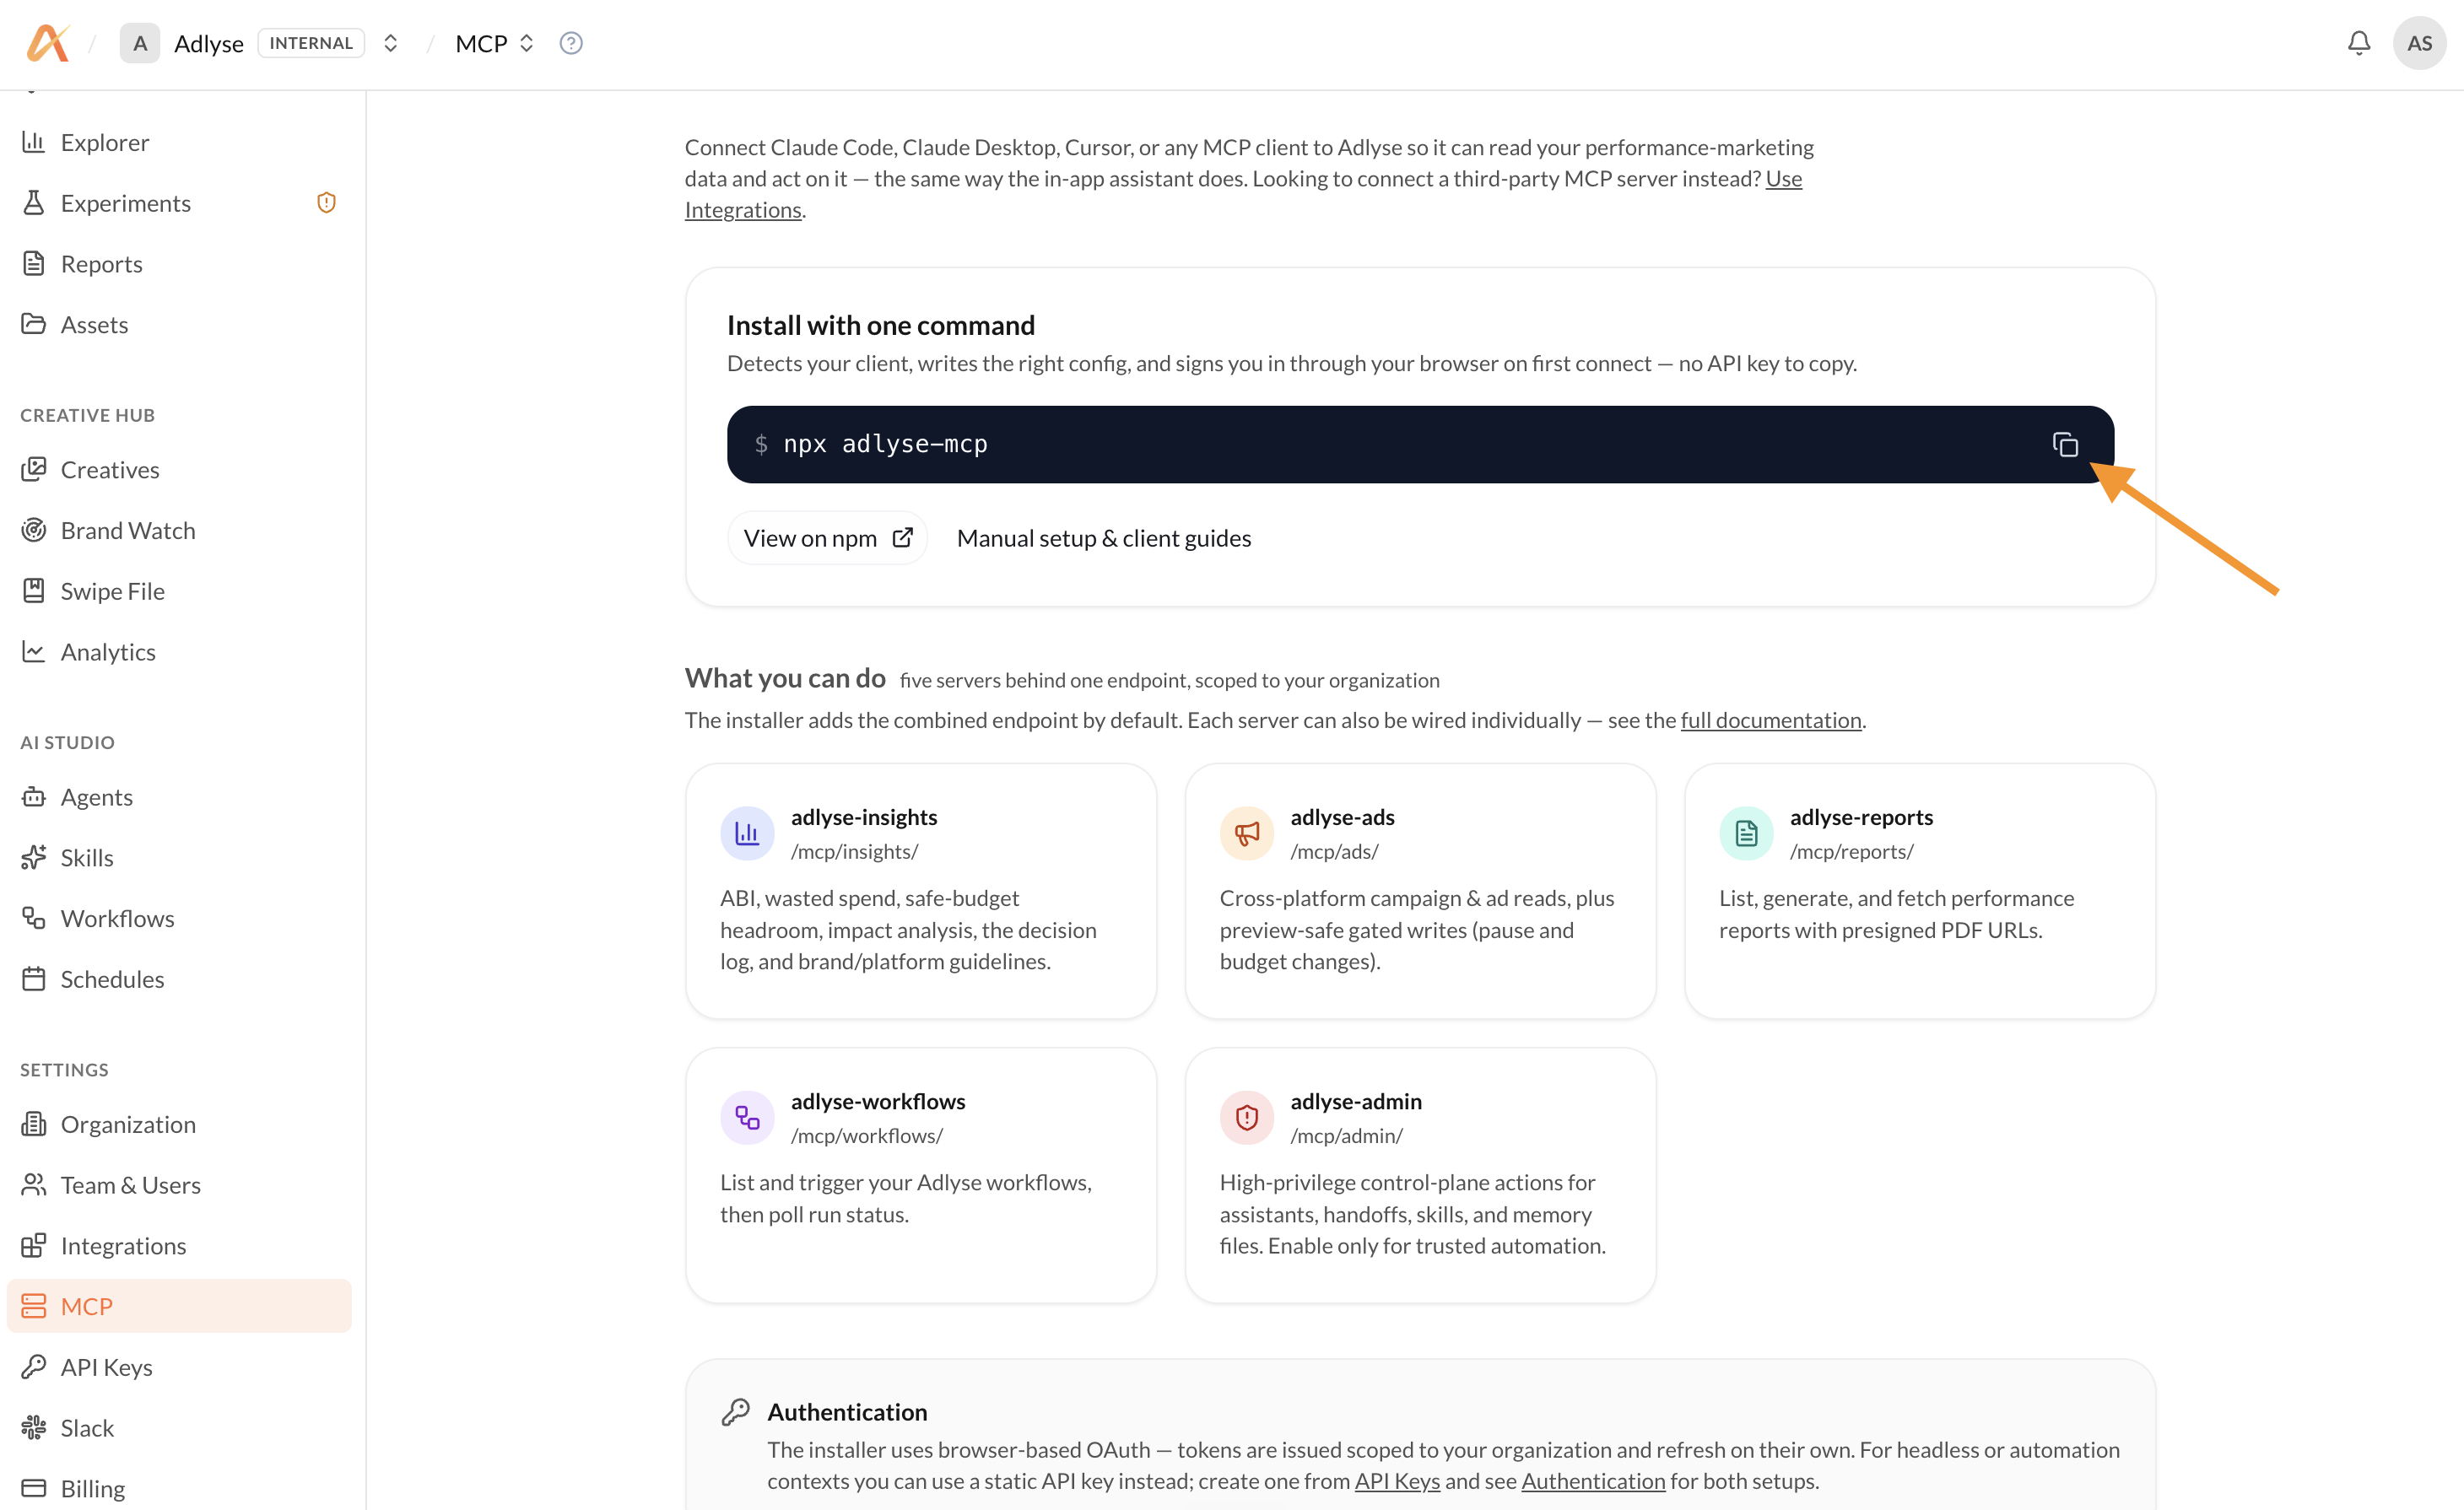Viewport: 2464px width, 1510px height.
Task: Open Manual setup & client guides
Action: click(x=1104, y=538)
